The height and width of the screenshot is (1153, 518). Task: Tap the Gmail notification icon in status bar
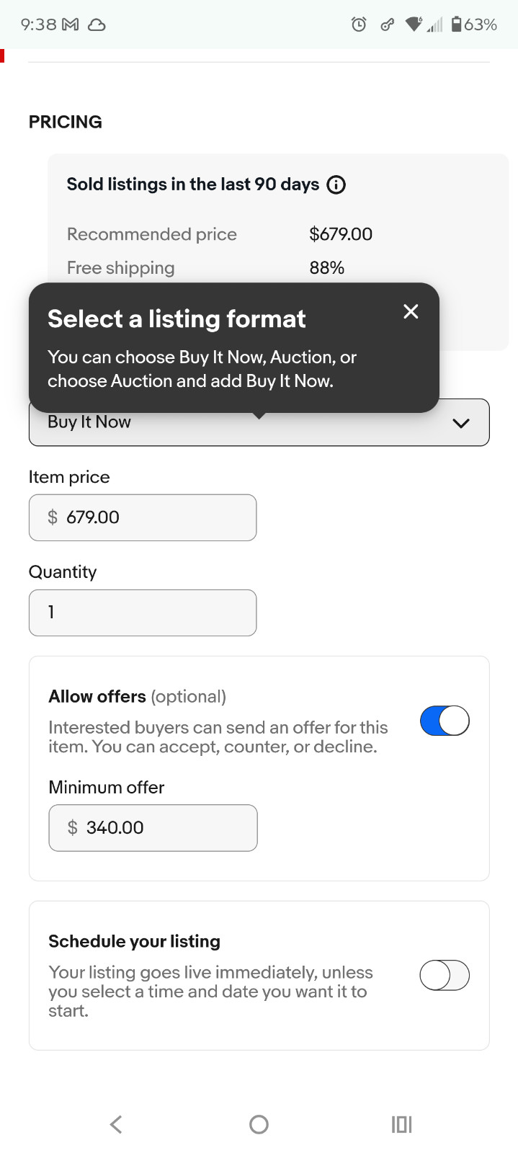tap(71, 25)
